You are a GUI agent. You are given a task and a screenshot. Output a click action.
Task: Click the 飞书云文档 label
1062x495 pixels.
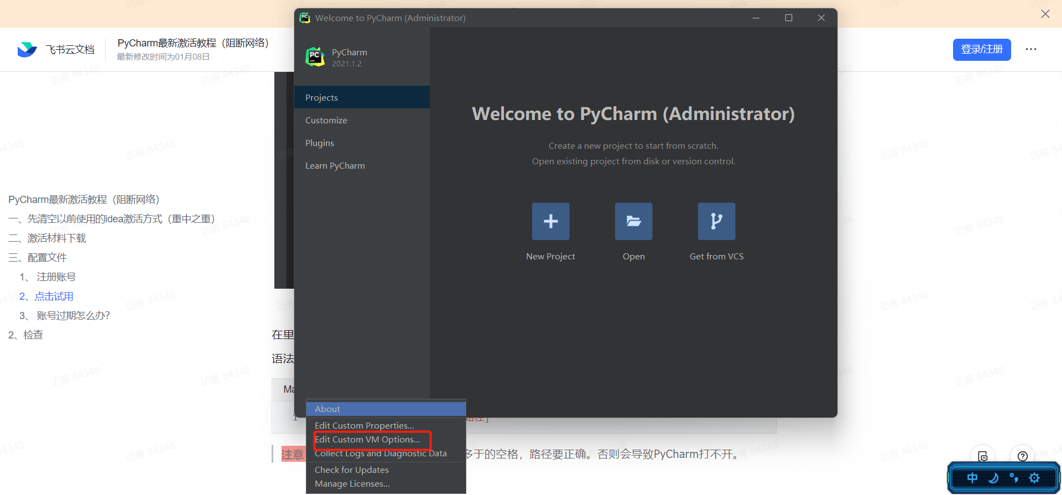[70, 50]
